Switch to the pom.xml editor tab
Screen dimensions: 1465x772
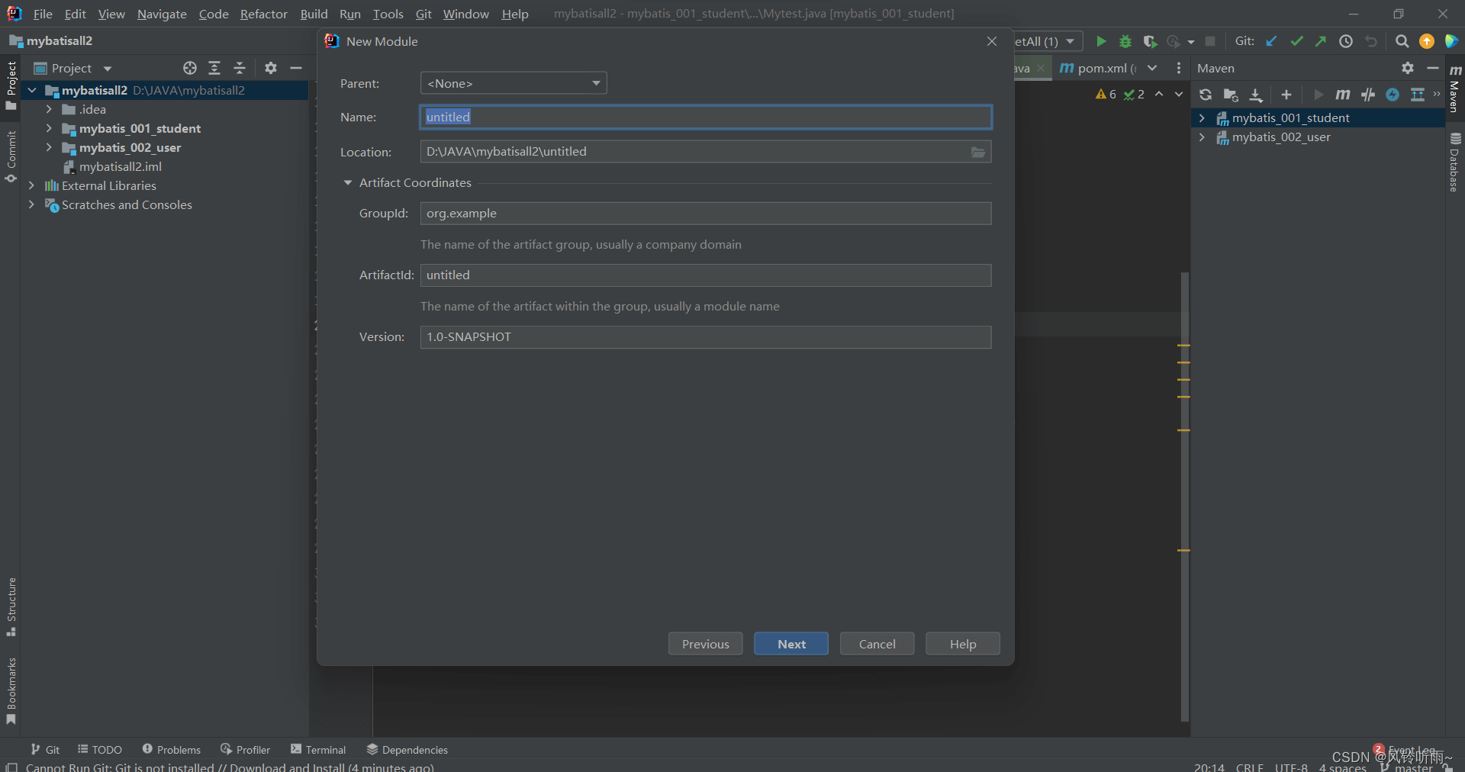(x=1099, y=68)
